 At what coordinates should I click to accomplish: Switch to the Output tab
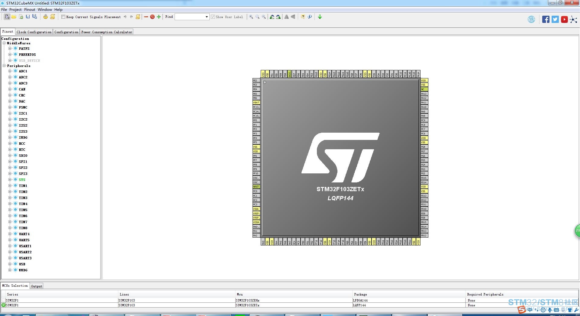point(37,286)
